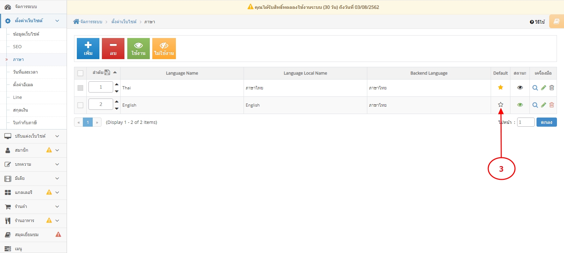
Task: Move English row down with the down arrow
Action: pyautogui.click(x=117, y=108)
